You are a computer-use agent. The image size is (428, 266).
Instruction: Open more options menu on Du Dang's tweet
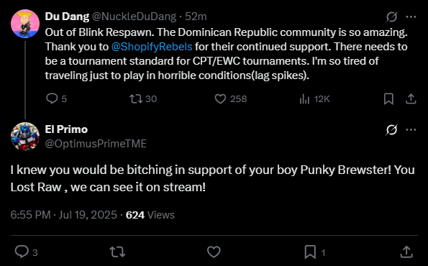tap(411, 17)
